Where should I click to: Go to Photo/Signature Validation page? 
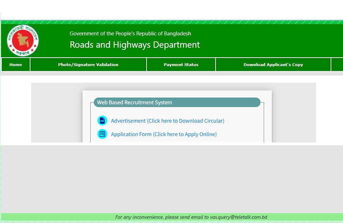pyautogui.click(x=88, y=65)
